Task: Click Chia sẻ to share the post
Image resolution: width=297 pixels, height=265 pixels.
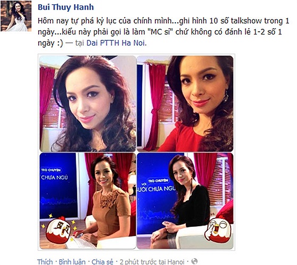Action: [x=102, y=262]
